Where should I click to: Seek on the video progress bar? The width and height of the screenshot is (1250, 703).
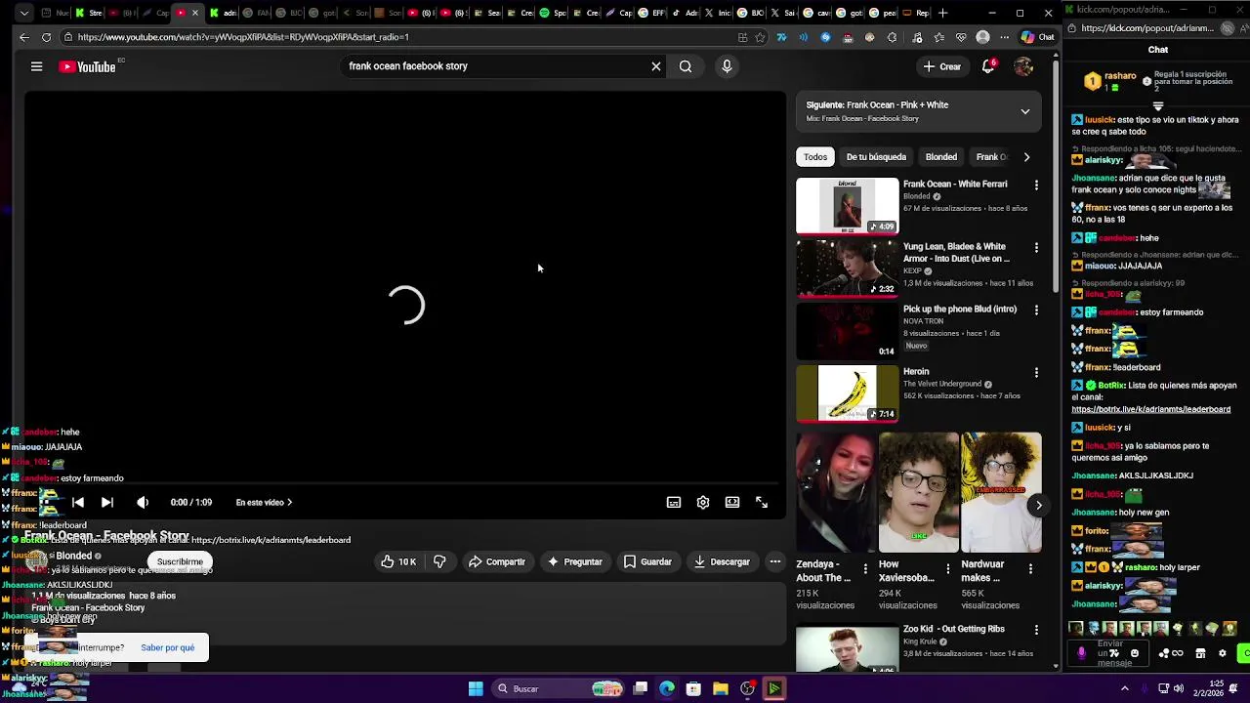(x=405, y=484)
